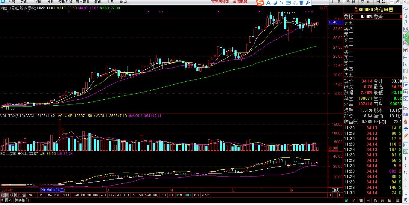
Task: Click the 交易未登录 login link
Action: coord(220,2)
